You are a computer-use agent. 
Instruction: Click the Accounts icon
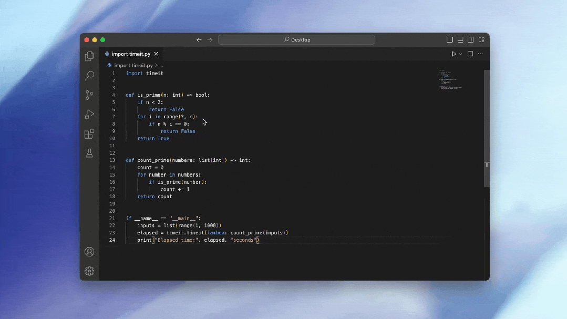[89, 252]
